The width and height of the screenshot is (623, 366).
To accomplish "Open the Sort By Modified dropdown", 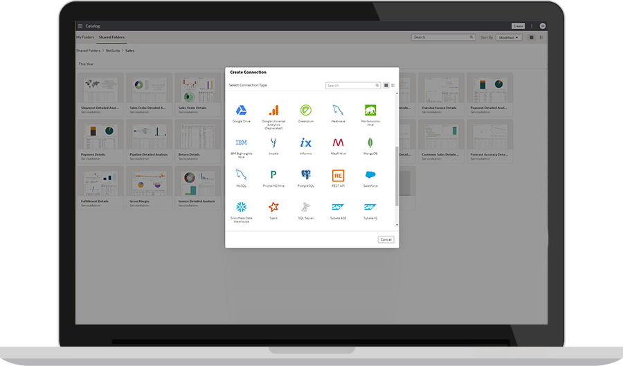I will 509,37.
